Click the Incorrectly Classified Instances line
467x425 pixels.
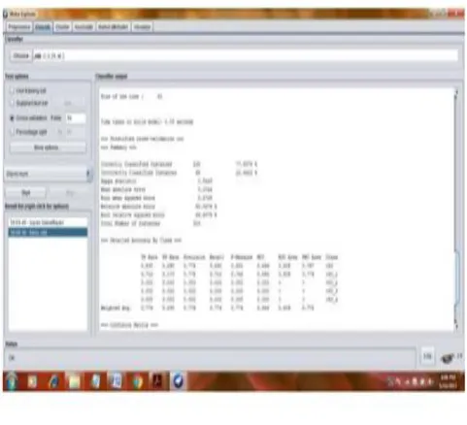pyautogui.click(x=179, y=173)
